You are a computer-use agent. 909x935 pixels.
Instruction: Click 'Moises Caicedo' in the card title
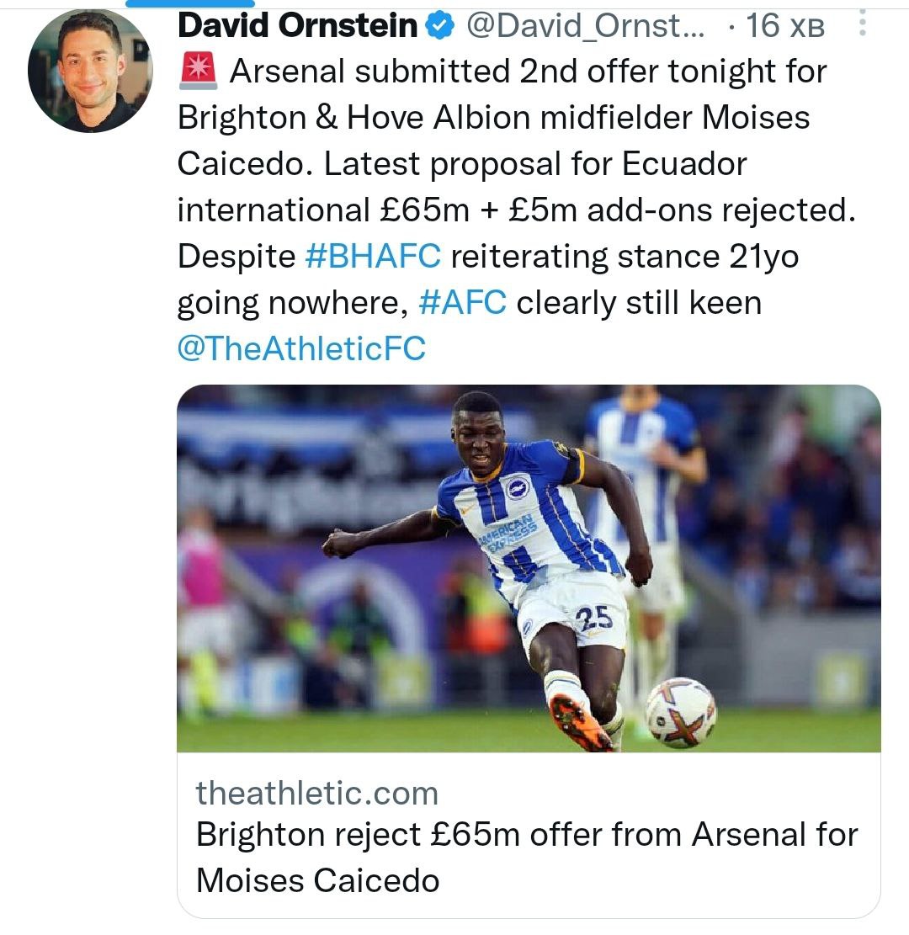[318, 880]
